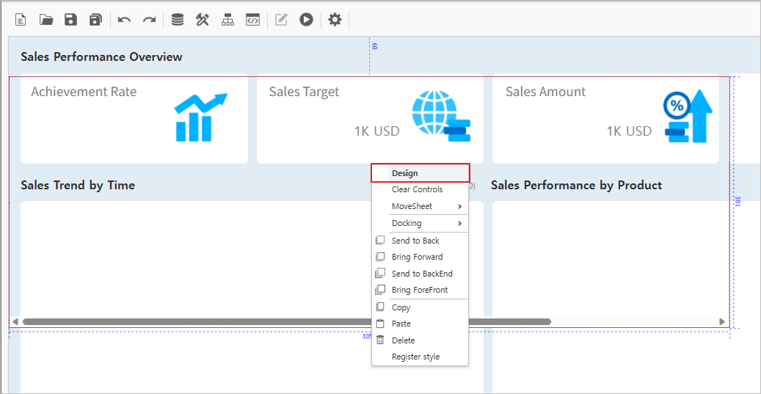
Task: Click the hierarchy tree toolbar icon
Action: 227,20
